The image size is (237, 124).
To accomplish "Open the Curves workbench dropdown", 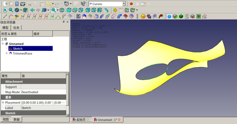I will click(124, 4).
